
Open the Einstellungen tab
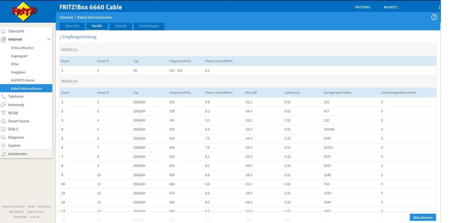[149, 26]
